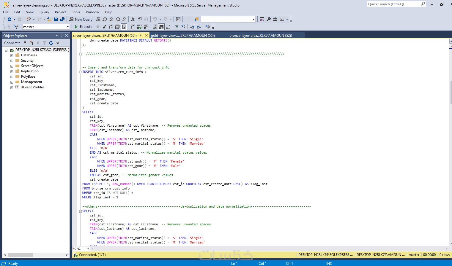
Task: Open the Query menu
Action: pyautogui.click(x=44, y=12)
